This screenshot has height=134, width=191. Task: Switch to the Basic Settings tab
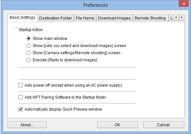point(22,18)
